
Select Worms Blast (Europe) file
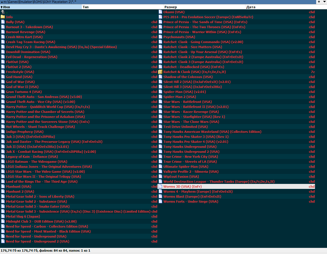click(192, 197)
